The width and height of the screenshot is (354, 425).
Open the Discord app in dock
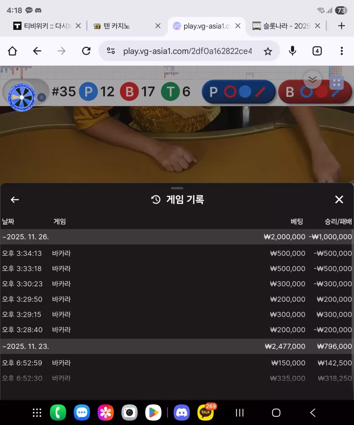(x=182, y=413)
